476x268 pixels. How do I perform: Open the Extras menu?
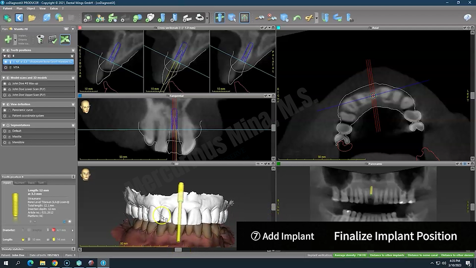[x=53, y=8]
